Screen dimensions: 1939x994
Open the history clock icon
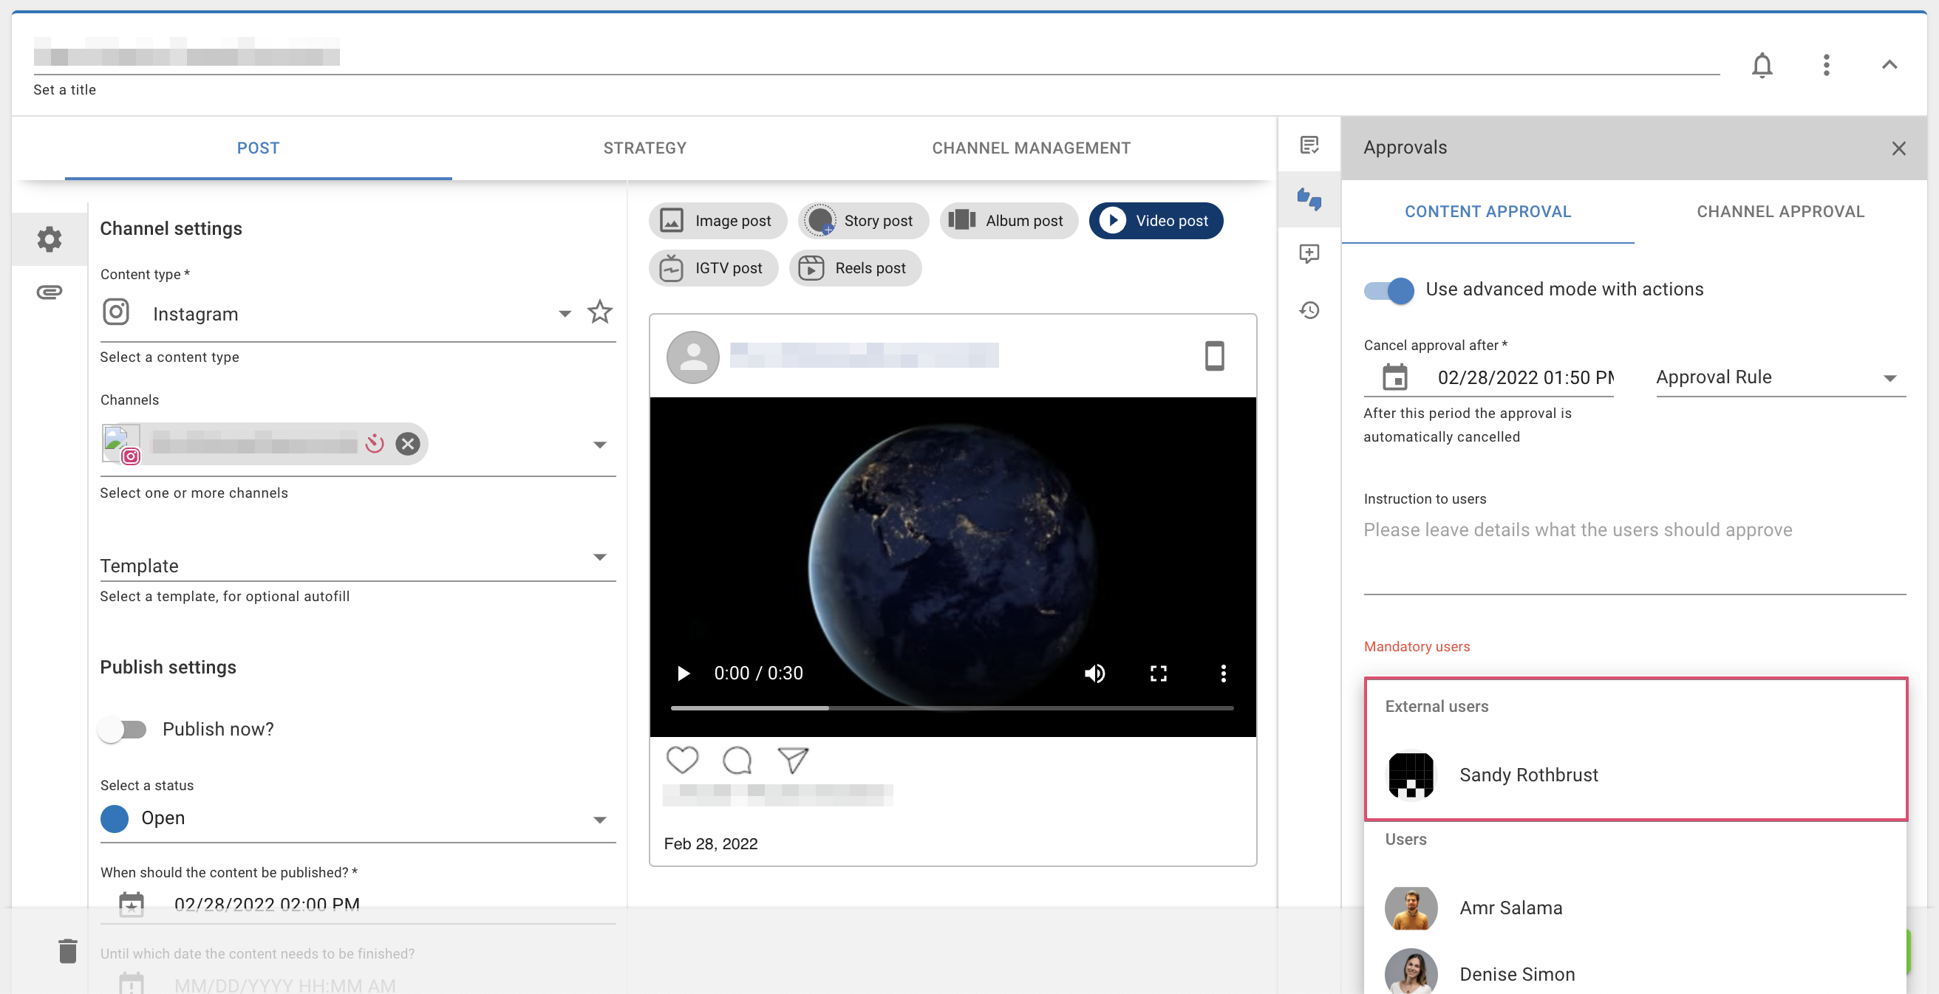pos(1309,310)
